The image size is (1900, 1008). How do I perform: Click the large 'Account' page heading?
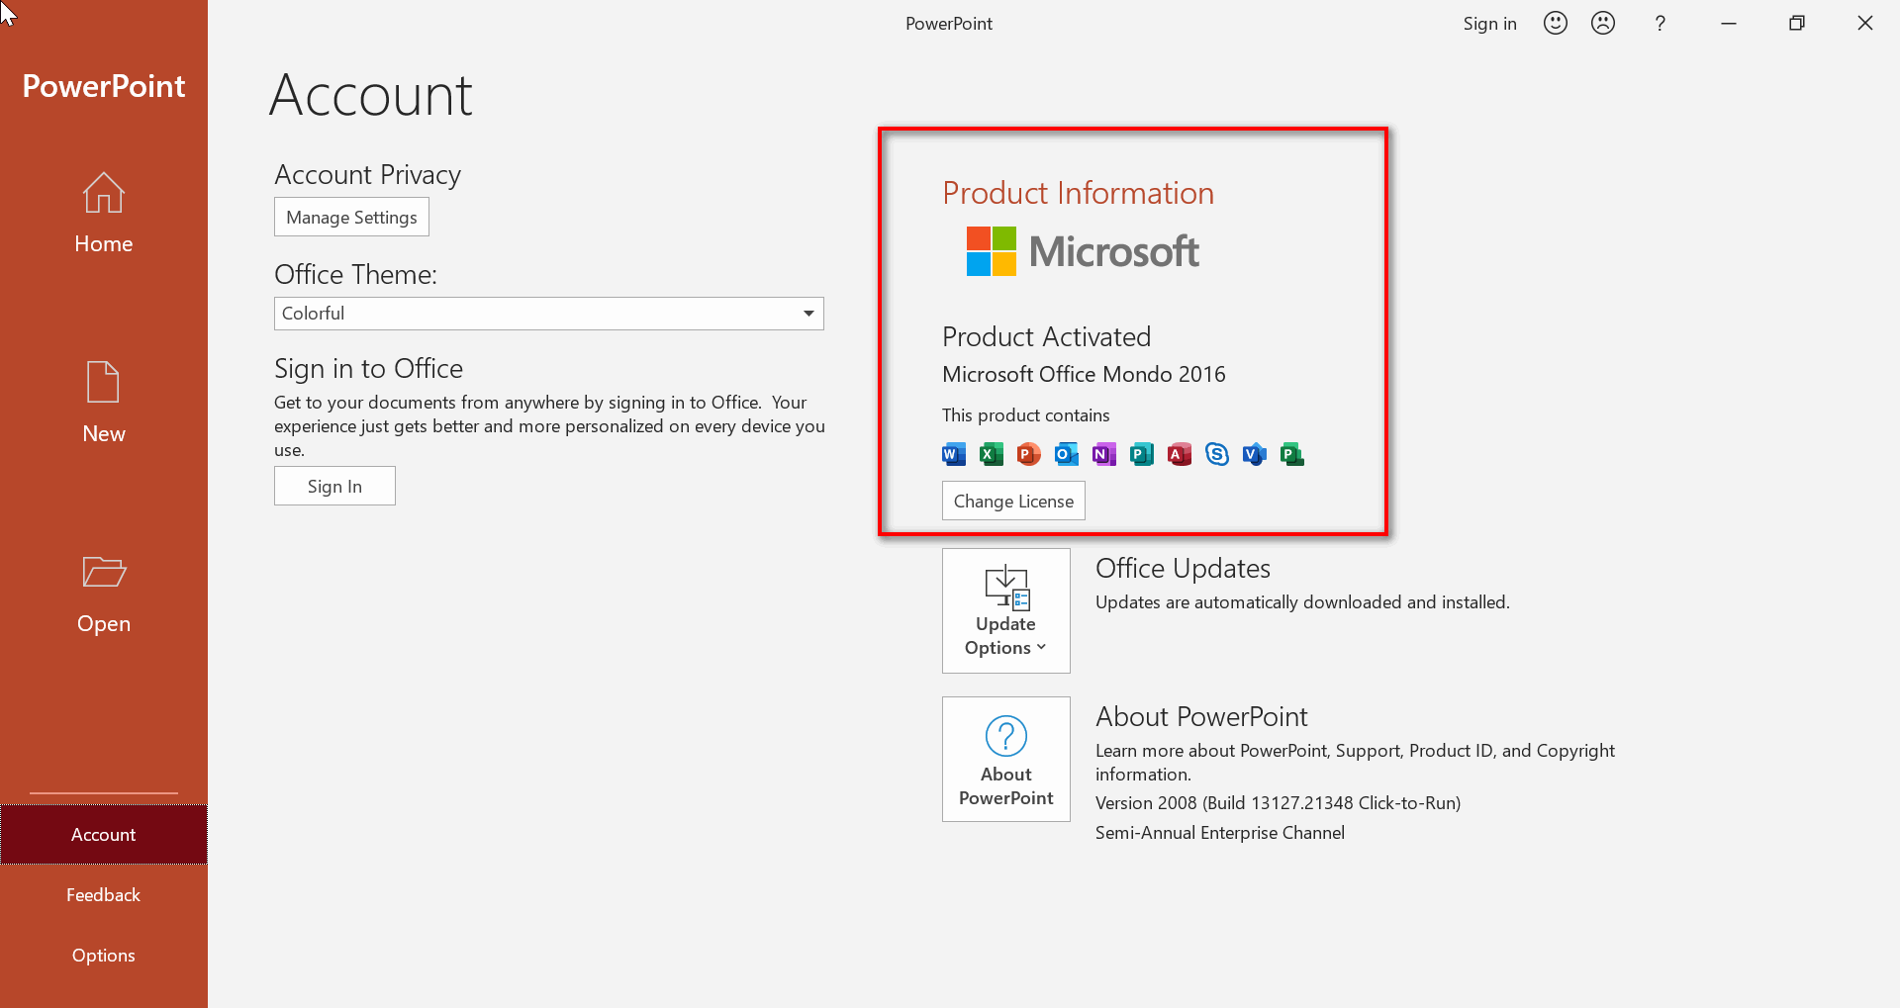(370, 95)
